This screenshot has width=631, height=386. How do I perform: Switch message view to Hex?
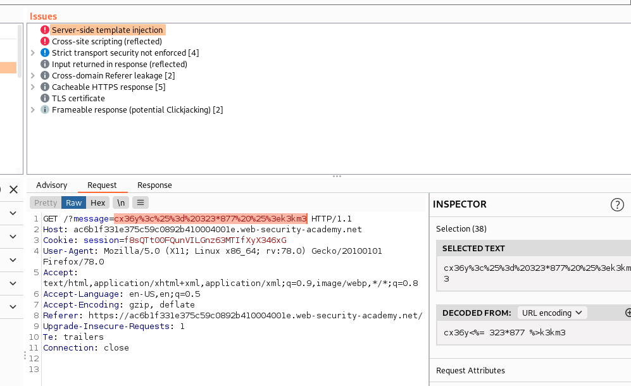[x=97, y=202]
